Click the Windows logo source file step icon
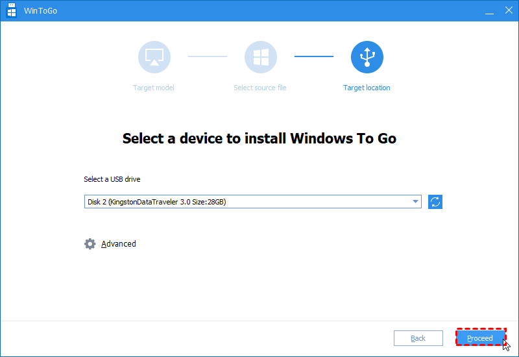Viewport: 519px width, 357px height. (260, 57)
